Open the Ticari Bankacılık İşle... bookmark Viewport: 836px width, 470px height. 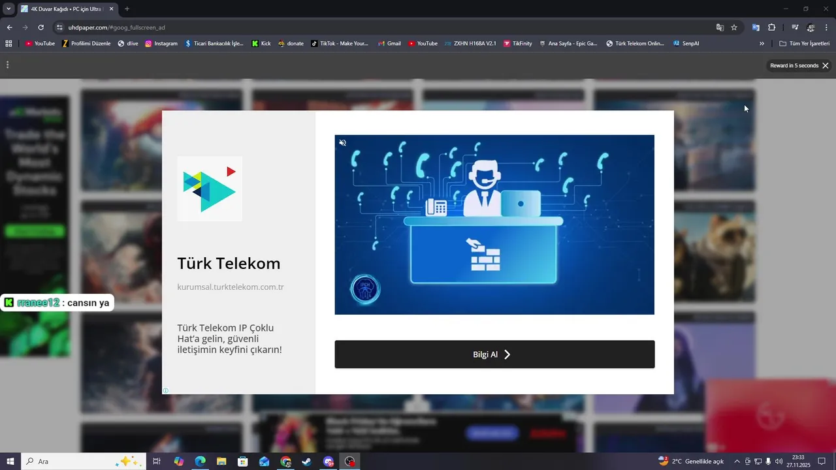[214, 44]
